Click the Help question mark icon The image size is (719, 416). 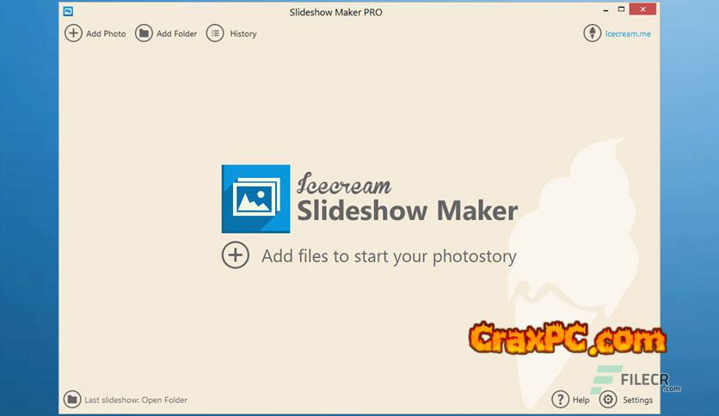click(x=561, y=400)
